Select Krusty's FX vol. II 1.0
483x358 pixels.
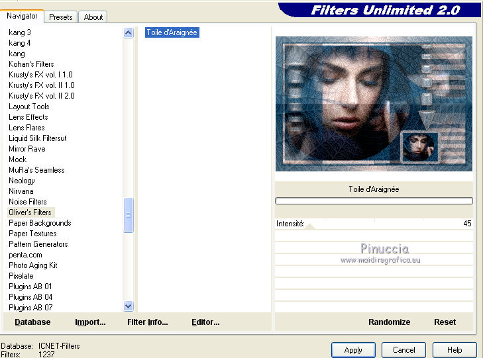(42, 85)
